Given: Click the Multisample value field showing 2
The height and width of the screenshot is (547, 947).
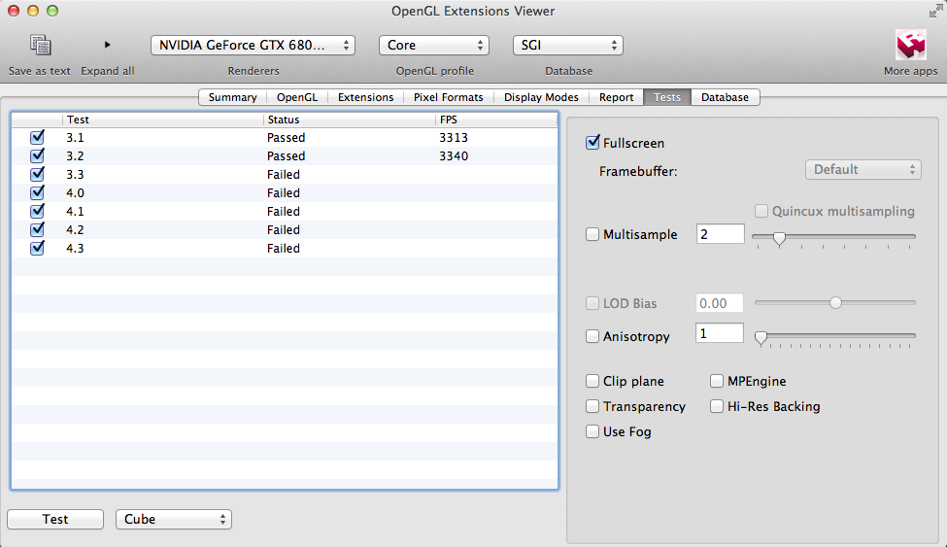Looking at the screenshot, I should tap(720, 234).
